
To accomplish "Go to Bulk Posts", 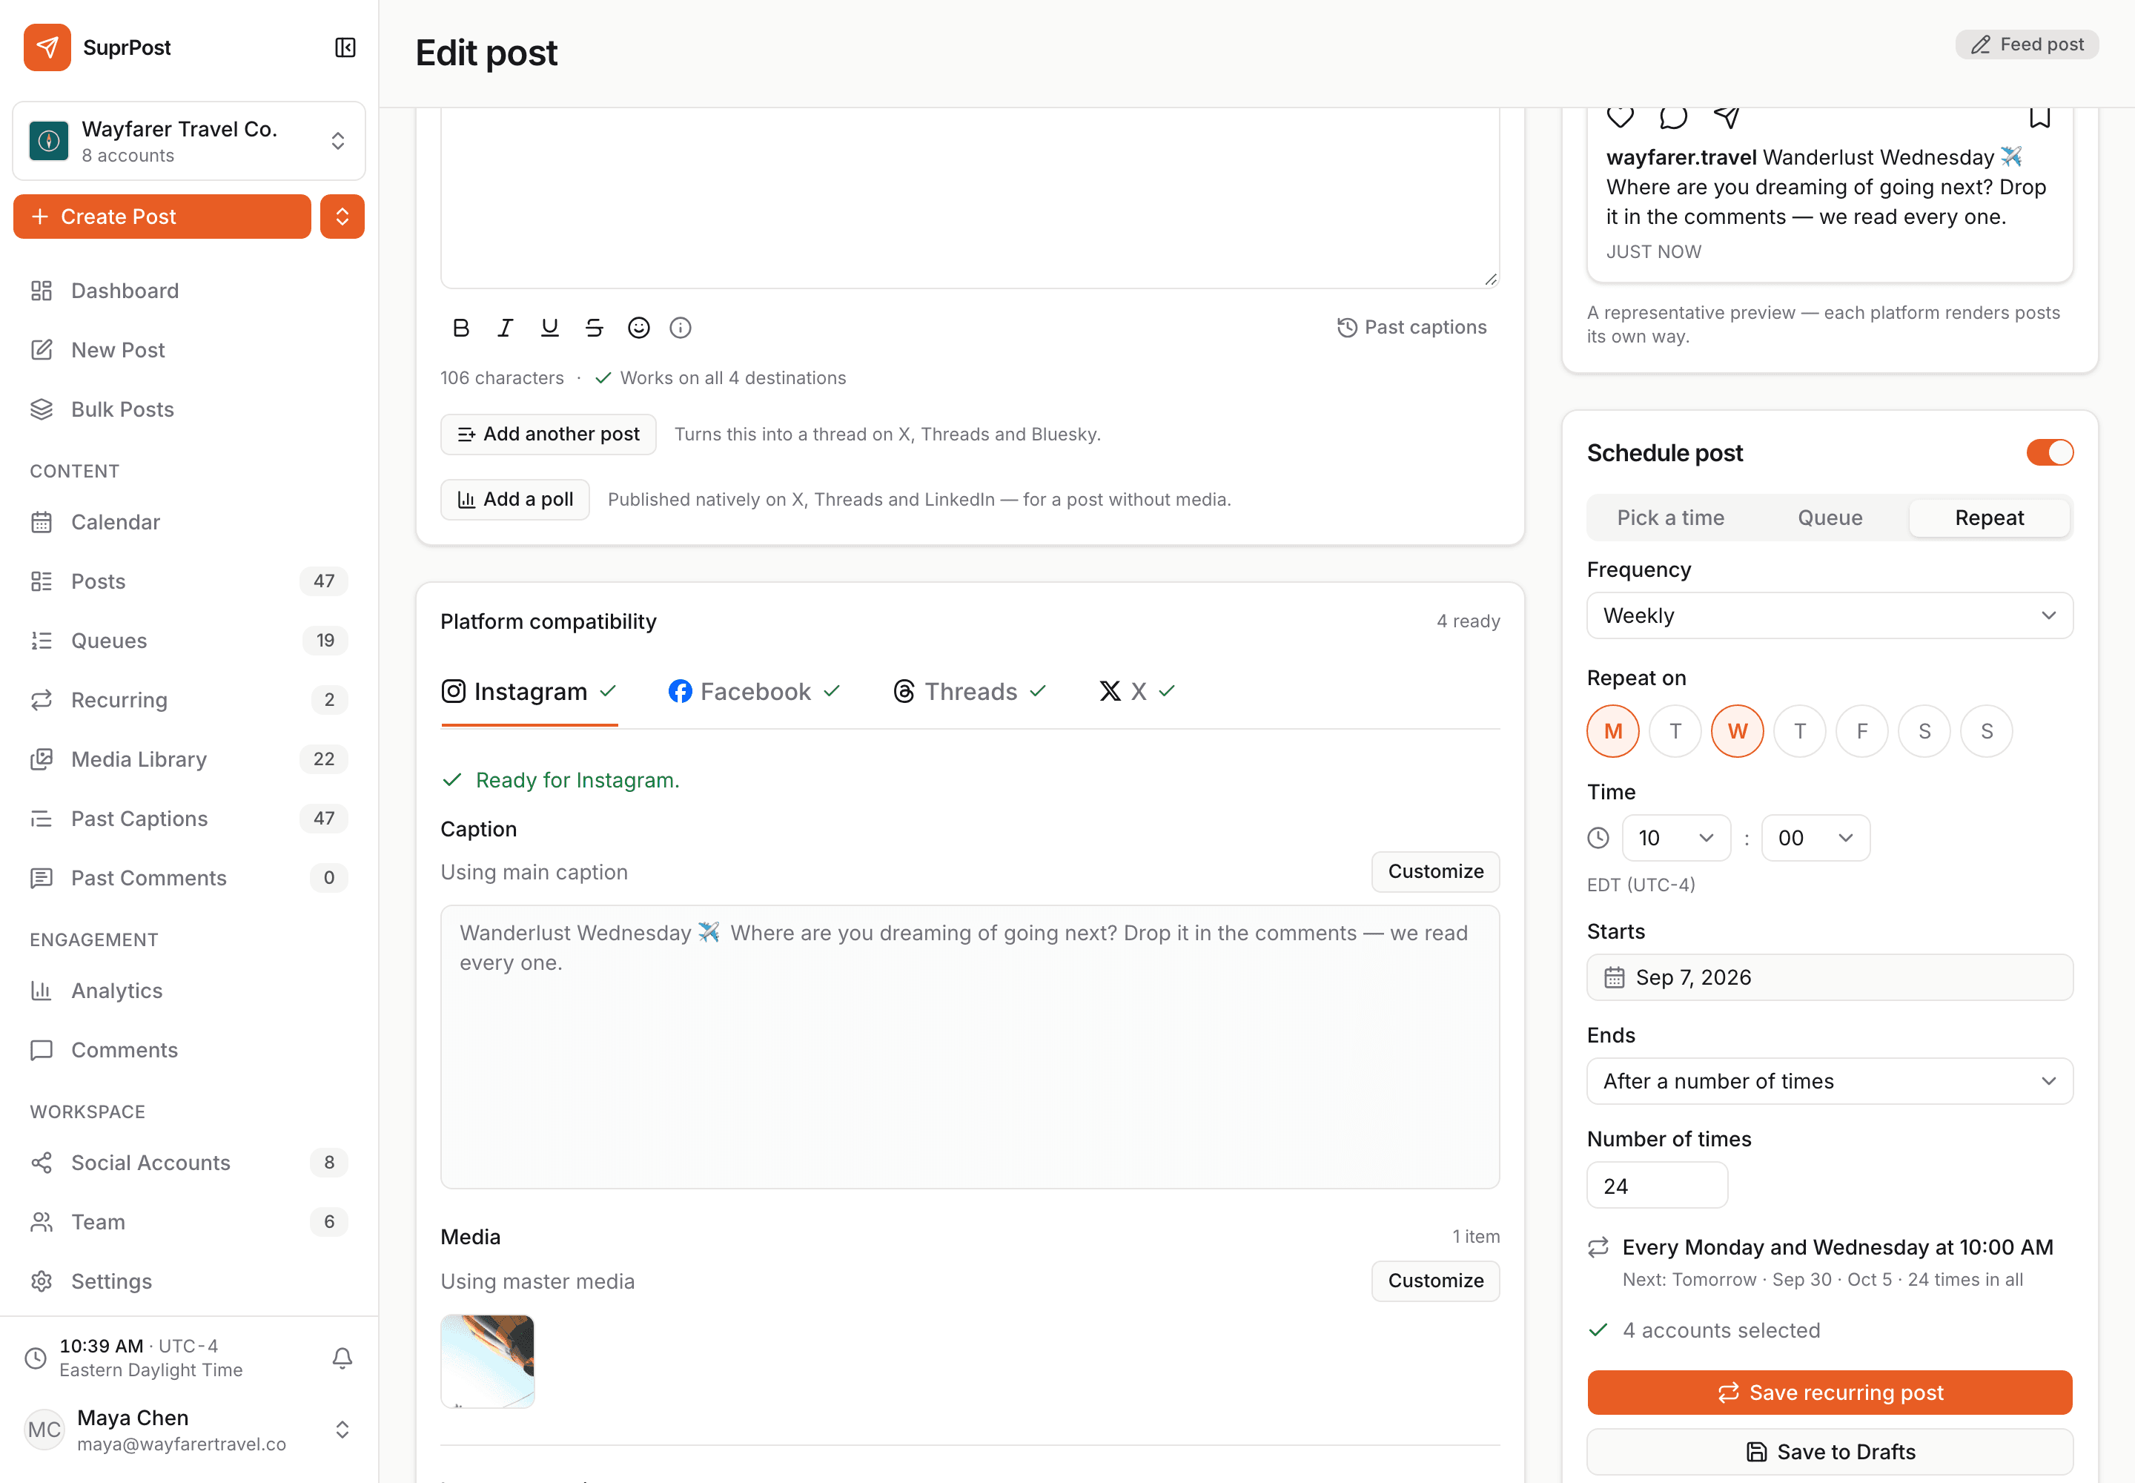I will coord(190,410).
